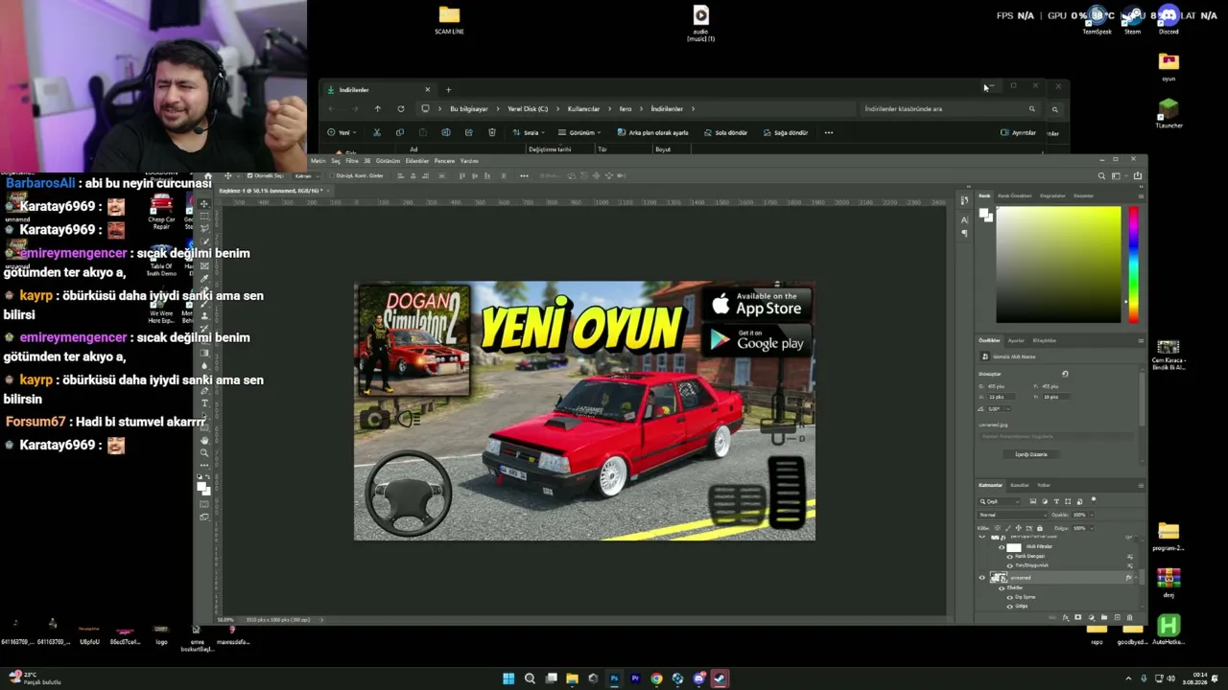Lock position with the move-arrows lock icon
1228x690 pixels.
click(x=1019, y=528)
